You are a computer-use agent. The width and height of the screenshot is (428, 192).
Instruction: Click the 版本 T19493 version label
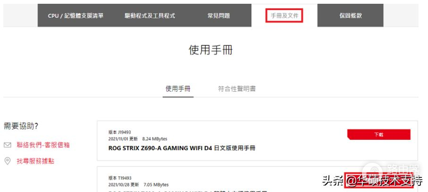pos(119,178)
